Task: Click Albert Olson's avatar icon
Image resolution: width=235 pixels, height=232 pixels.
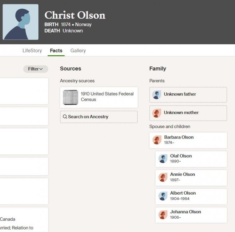Action: (x=163, y=196)
